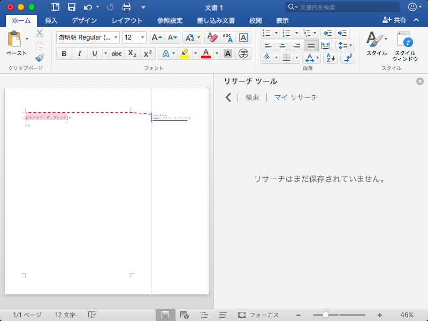Viewport: 428px width, 321px height.
Task: Open phonetic guide abc icon
Action: [x=227, y=37]
